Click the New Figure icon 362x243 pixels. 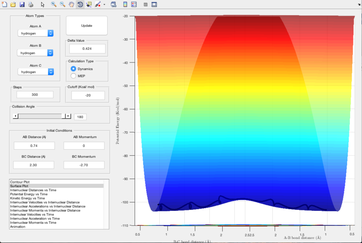tap(5, 5)
